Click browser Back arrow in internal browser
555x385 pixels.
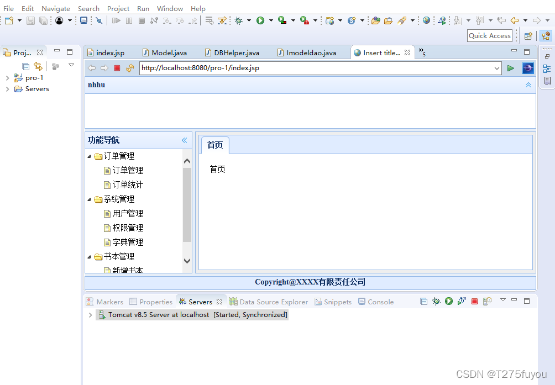92,68
